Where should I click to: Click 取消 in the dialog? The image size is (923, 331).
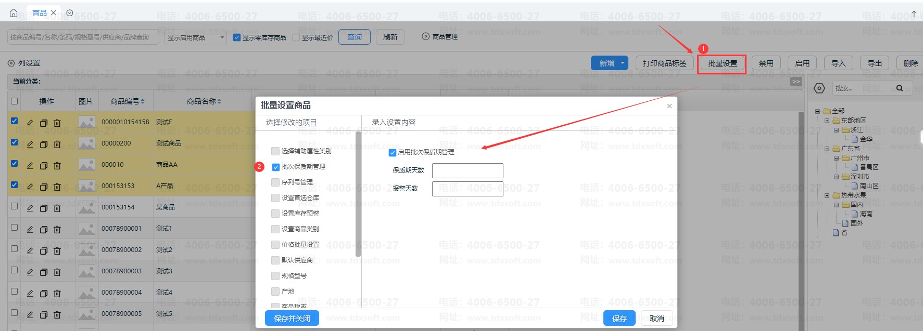tap(656, 318)
